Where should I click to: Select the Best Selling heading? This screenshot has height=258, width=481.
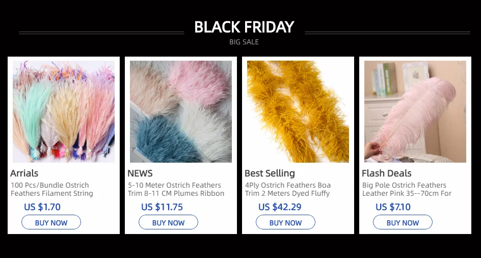(x=270, y=173)
